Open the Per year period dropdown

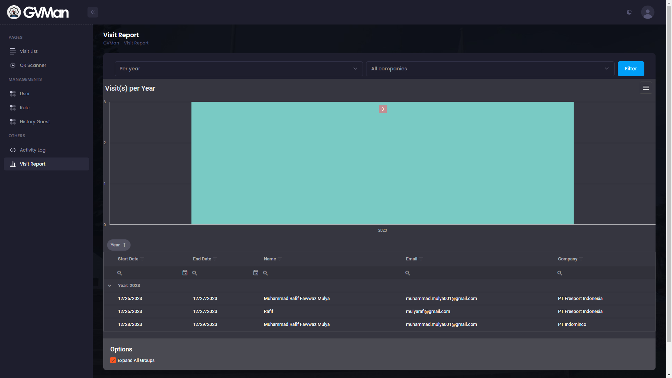239,69
